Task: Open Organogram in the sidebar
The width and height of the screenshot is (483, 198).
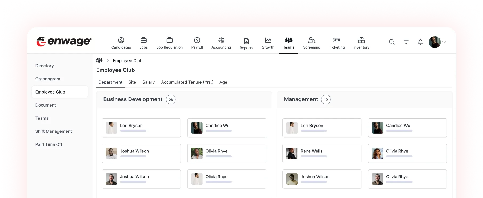Action: [x=48, y=79]
